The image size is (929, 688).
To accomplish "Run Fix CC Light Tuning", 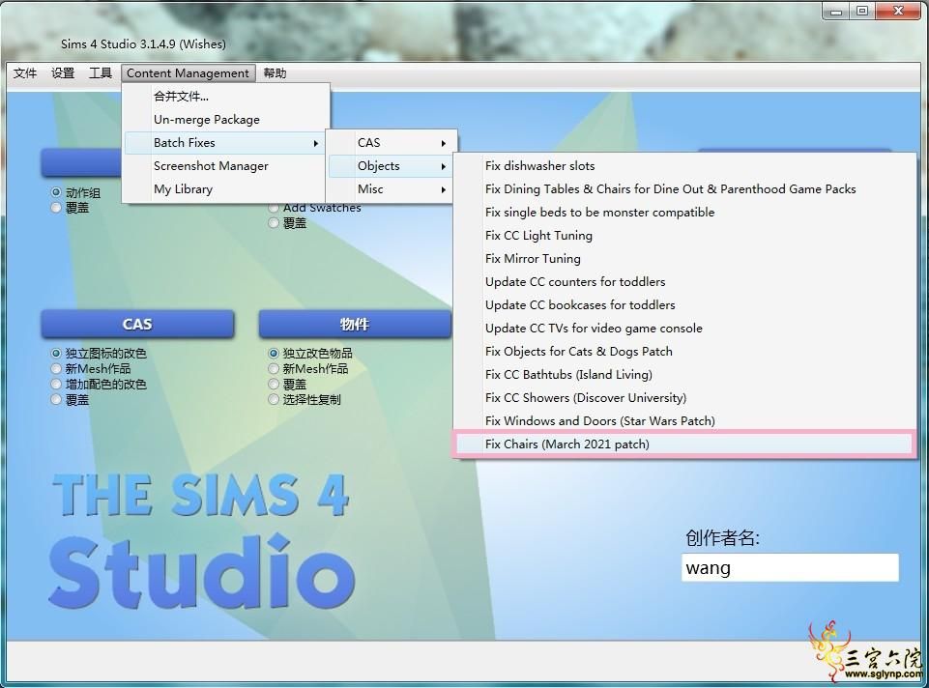I will pyautogui.click(x=684, y=235).
